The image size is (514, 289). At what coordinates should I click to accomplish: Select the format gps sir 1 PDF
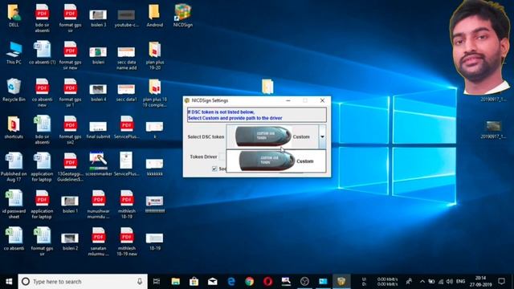coord(70,93)
